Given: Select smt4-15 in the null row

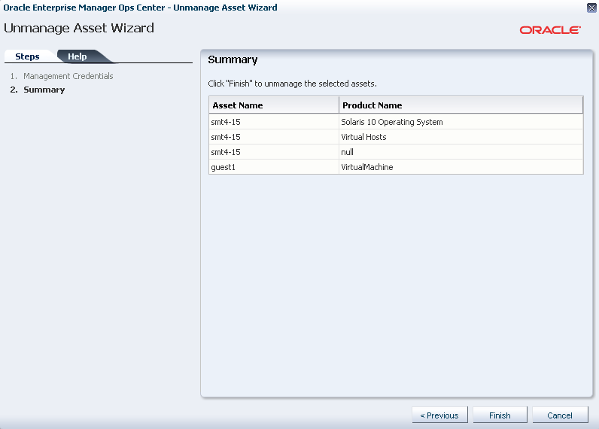Looking at the screenshot, I should coord(273,152).
